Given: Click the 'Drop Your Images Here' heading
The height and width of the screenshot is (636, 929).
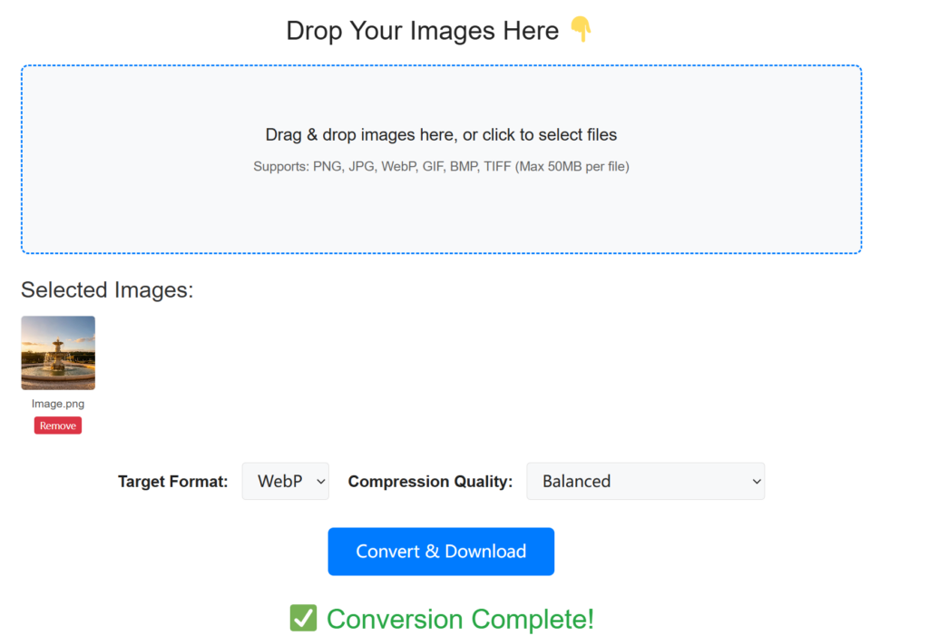Looking at the screenshot, I should 423,31.
